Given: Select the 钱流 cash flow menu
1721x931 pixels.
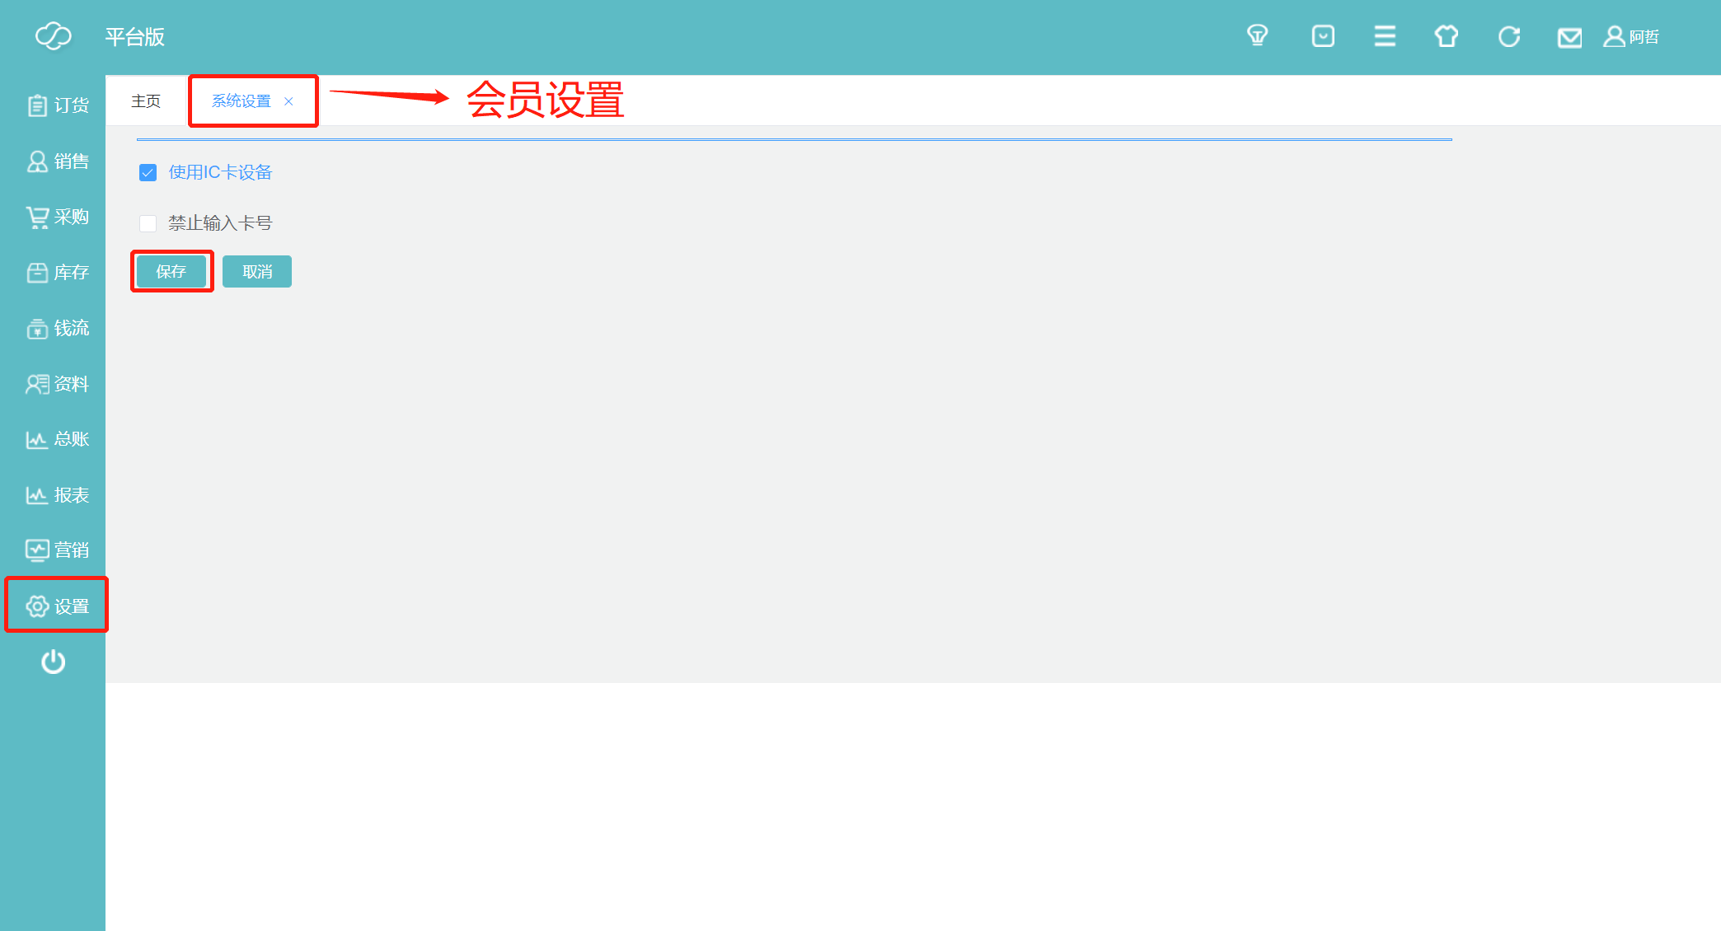Looking at the screenshot, I should click(x=58, y=328).
